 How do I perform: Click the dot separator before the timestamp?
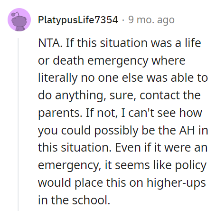point(123,20)
